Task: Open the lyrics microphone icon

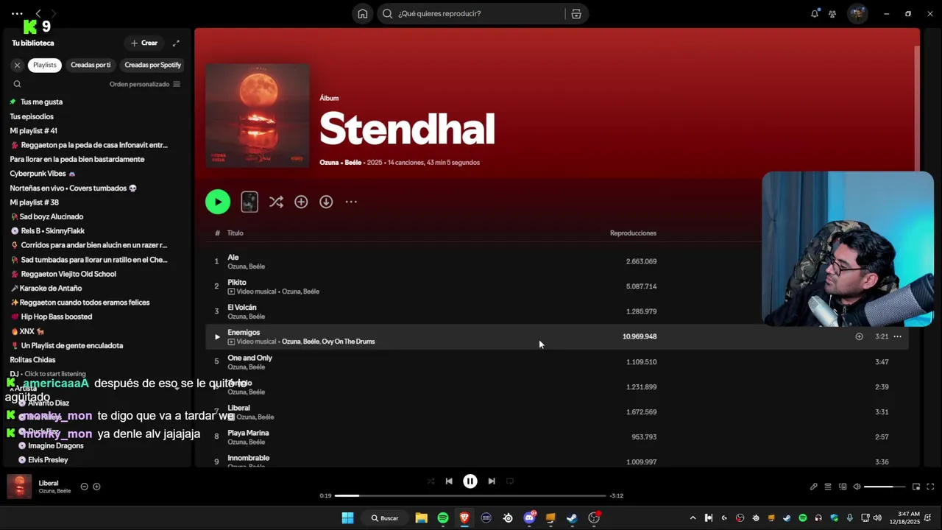Action: 814,487
